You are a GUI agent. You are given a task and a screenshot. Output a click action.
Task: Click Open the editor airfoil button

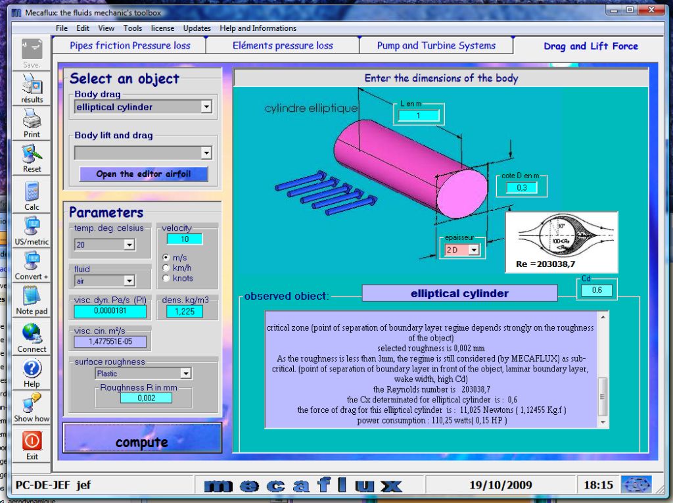(x=143, y=174)
